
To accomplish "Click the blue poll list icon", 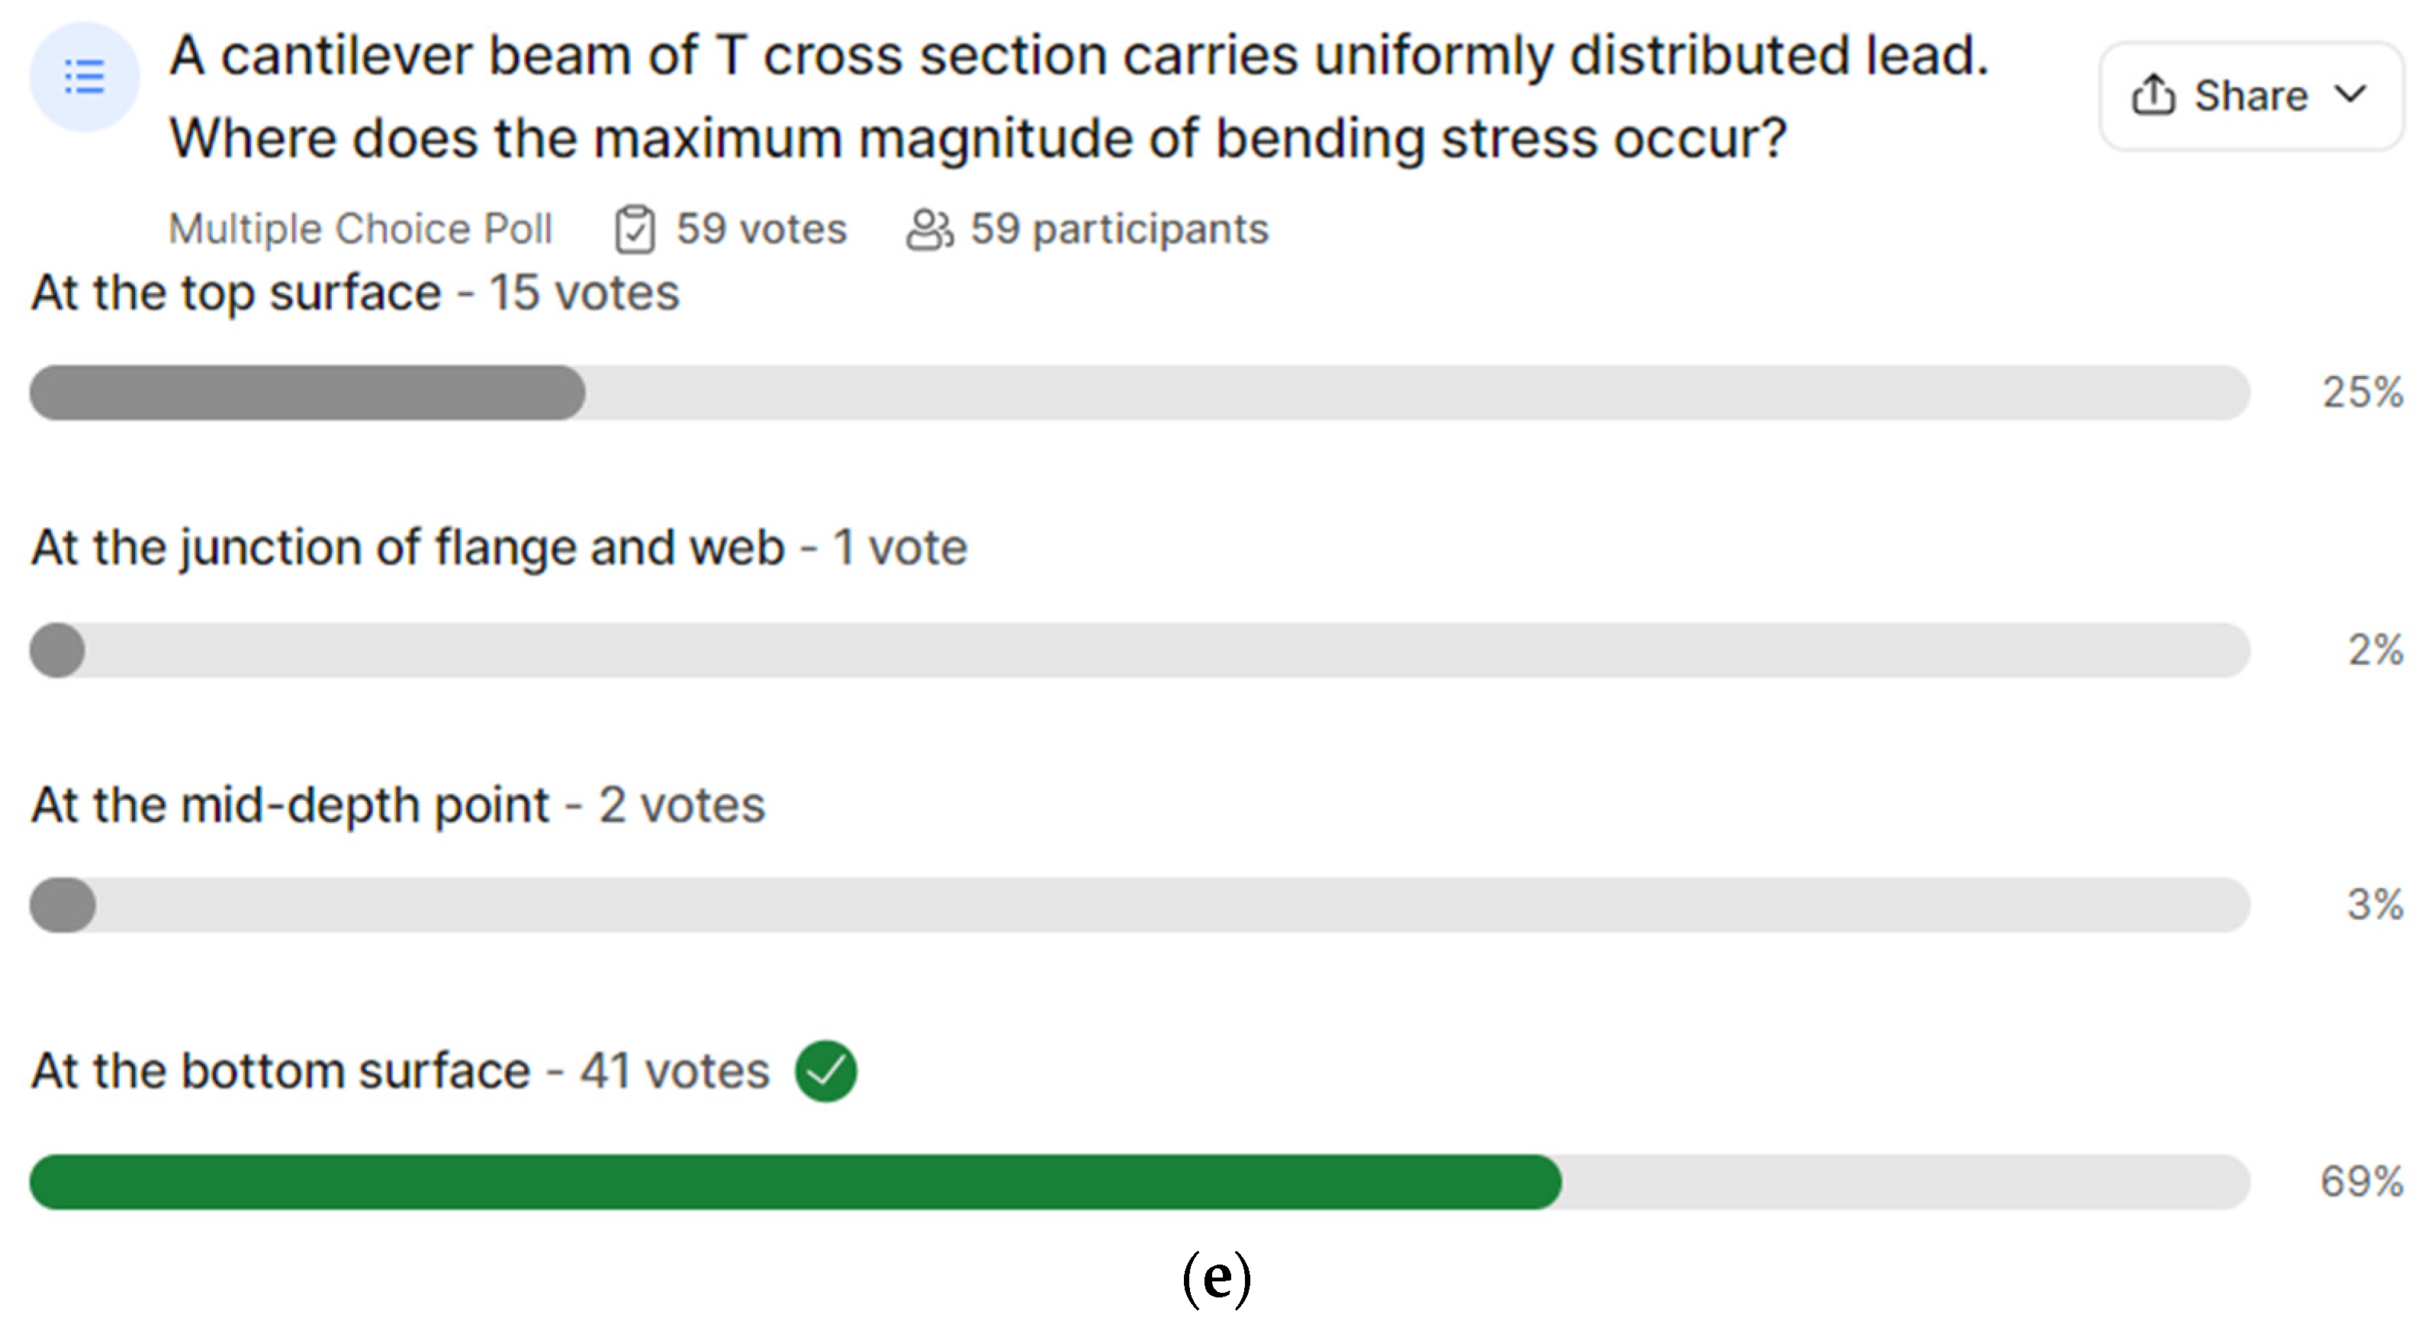I will pos(85,77).
